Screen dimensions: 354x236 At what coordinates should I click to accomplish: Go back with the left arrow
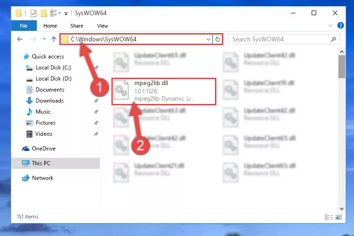pyautogui.click(x=20, y=39)
